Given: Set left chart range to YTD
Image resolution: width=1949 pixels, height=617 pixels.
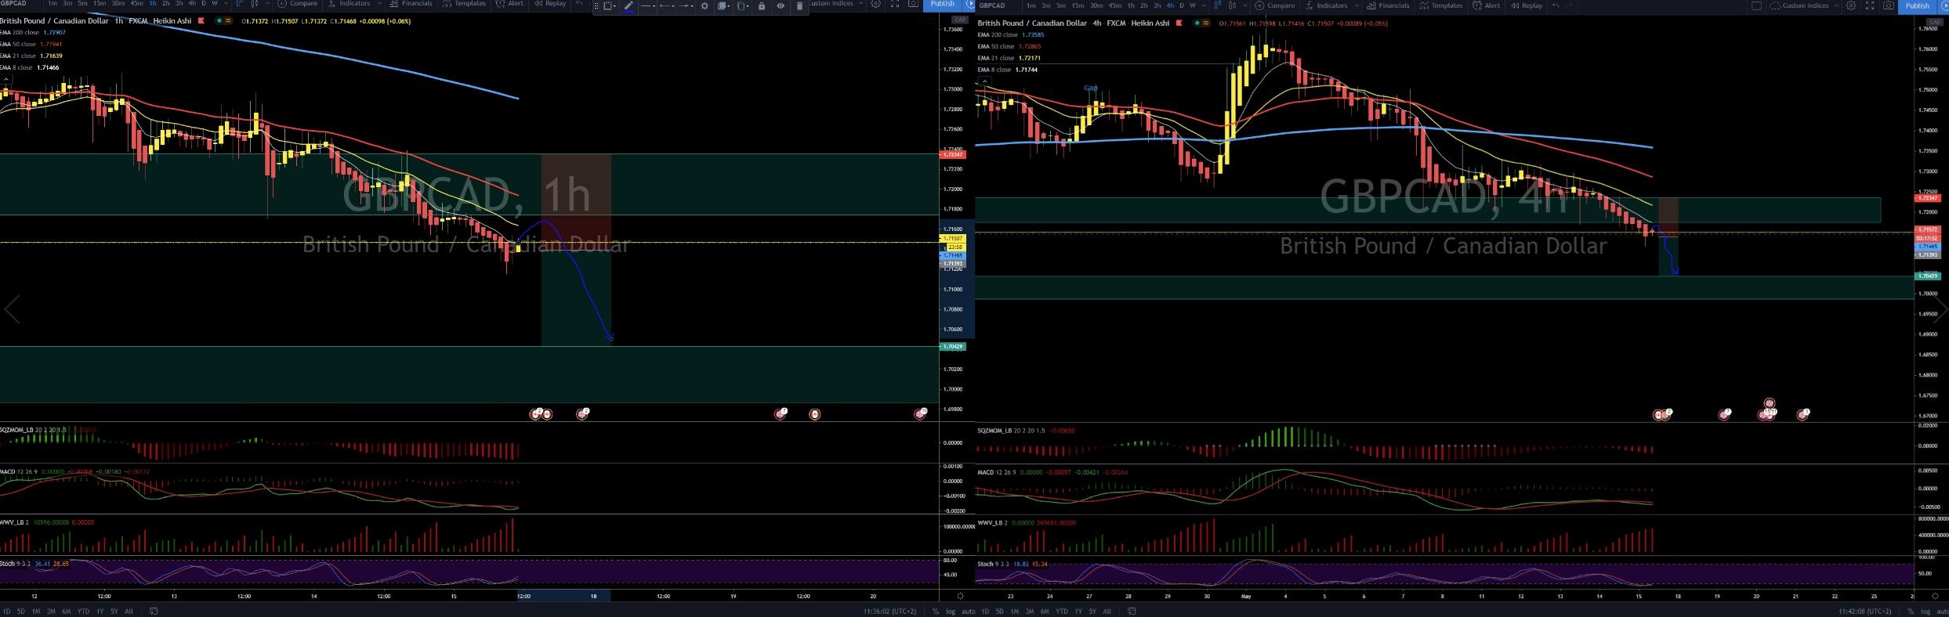Looking at the screenshot, I should pos(83,612).
